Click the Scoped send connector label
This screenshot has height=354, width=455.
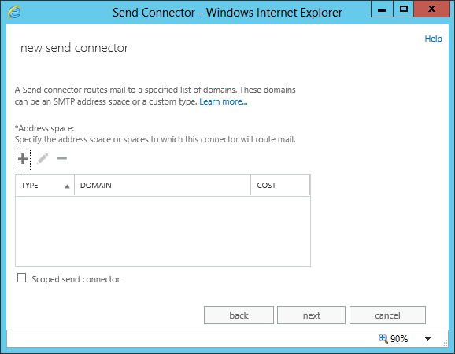tap(76, 279)
